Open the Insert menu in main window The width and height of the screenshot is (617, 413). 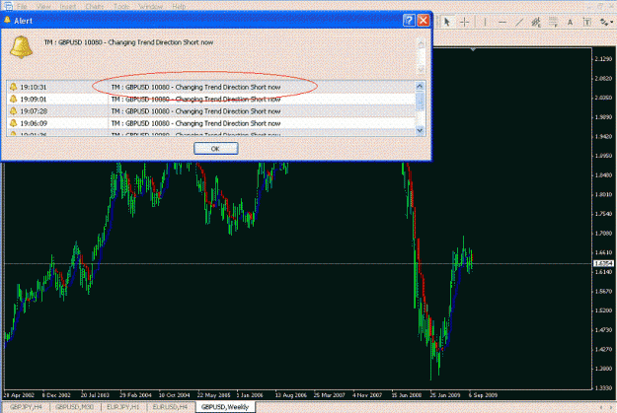pos(68,6)
